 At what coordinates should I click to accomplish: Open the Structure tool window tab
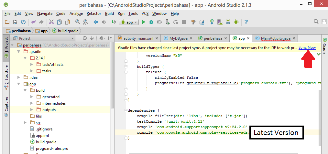pyautogui.click(x=6, y=77)
